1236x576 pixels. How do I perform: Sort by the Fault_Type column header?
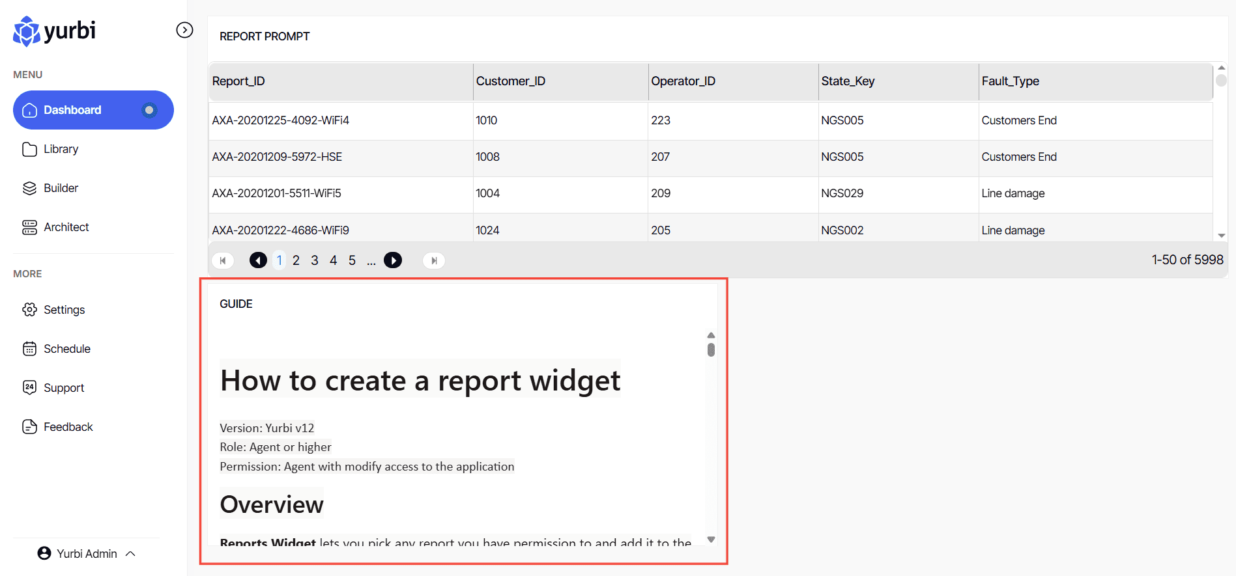tap(1010, 81)
